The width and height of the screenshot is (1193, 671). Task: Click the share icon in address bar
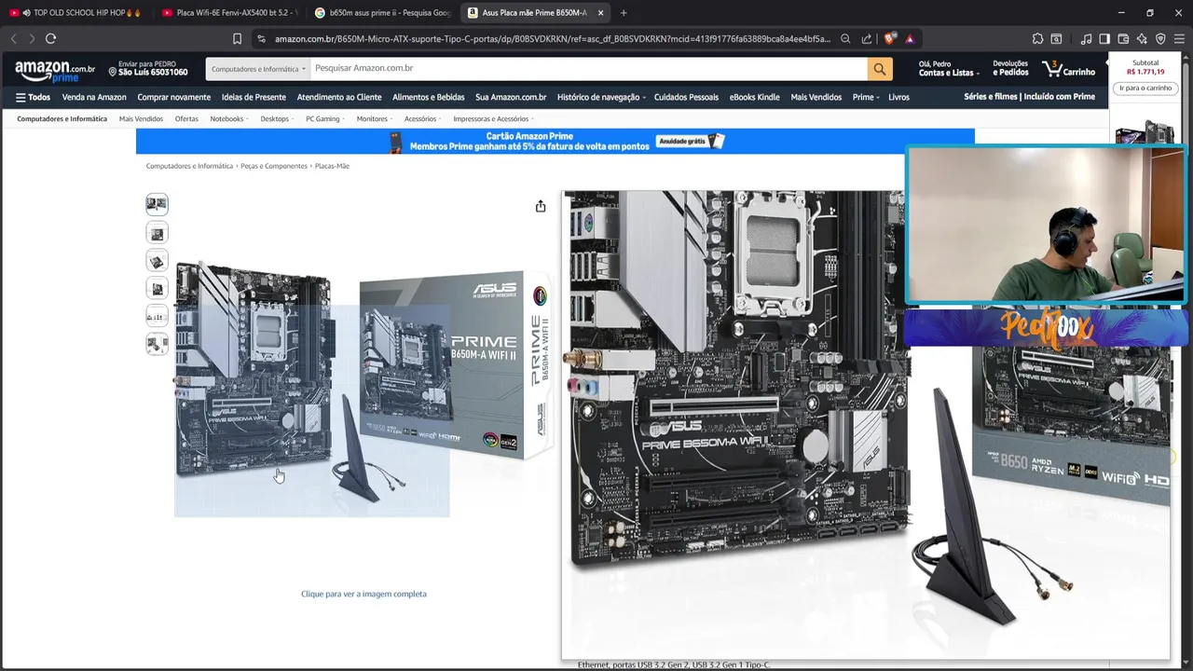[867, 39]
